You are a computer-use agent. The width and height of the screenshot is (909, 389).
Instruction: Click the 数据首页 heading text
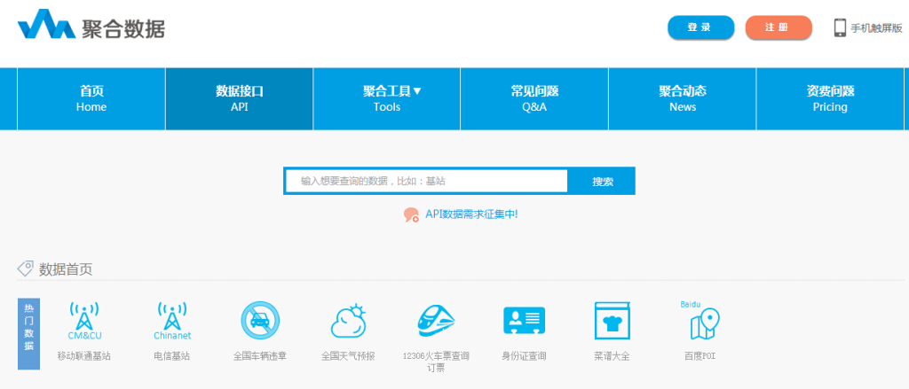[66, 269]
